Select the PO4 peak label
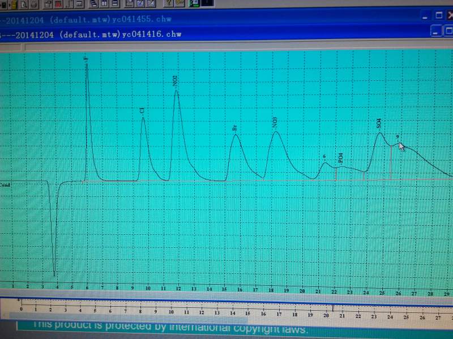This screenshot has width=453, height=339. (341, 158)
